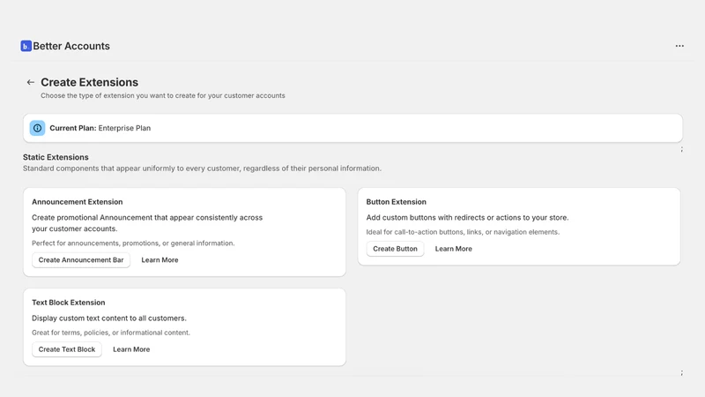Click 'Display custom text content to all customers' text

click(x=108, y=318)
